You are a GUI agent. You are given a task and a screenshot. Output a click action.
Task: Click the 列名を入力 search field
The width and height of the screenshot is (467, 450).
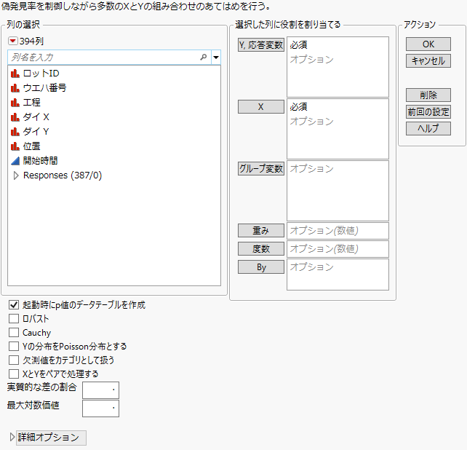click(x=102, y=57)
